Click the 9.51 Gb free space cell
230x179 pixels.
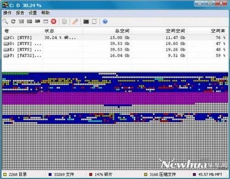(x=177, y=55)
